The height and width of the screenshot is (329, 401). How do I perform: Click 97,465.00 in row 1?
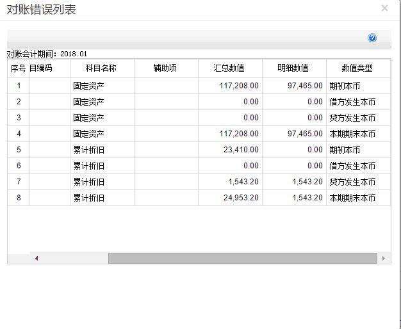point(305,86)
